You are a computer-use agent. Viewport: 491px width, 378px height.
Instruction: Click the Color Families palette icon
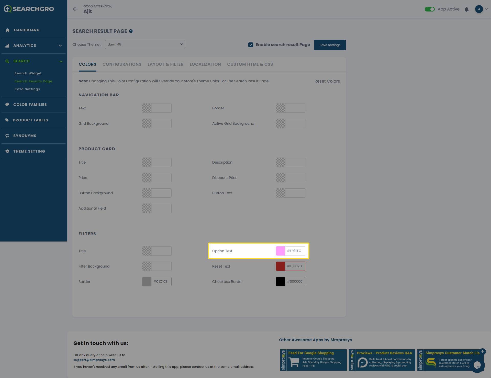pyautogui.click(x=7, y=105)
